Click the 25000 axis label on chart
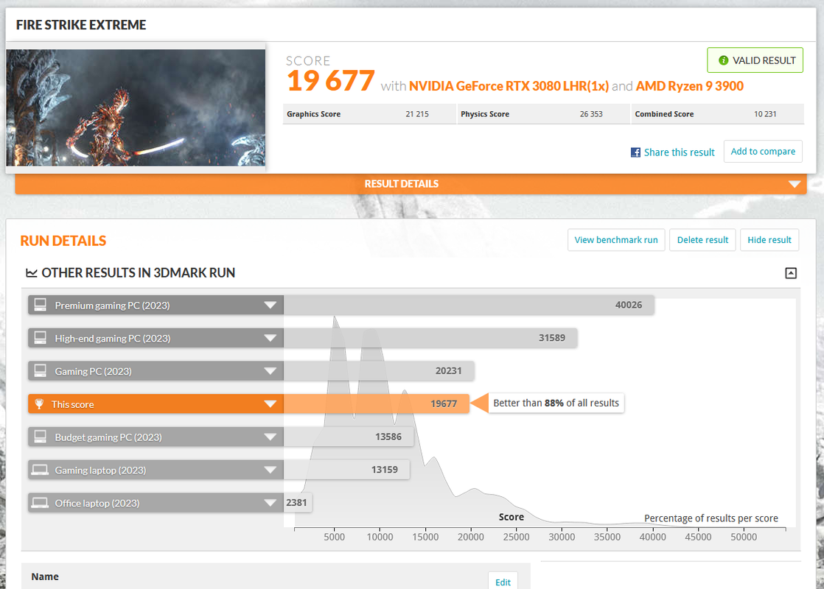The image size is (824, 589). tap(516, 537)
